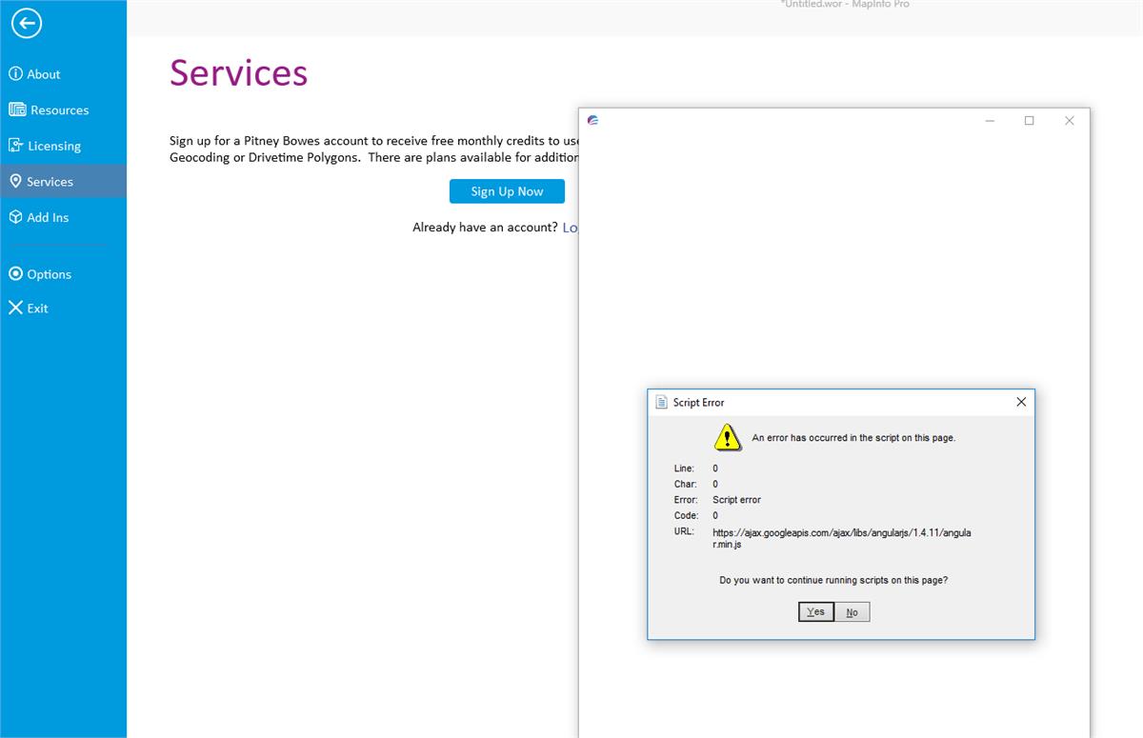1143x738 pixels.
Task: Click the Untitled.wor - MapInfo Pro title text
Action: pyautogui.click(x=845, y=5)
